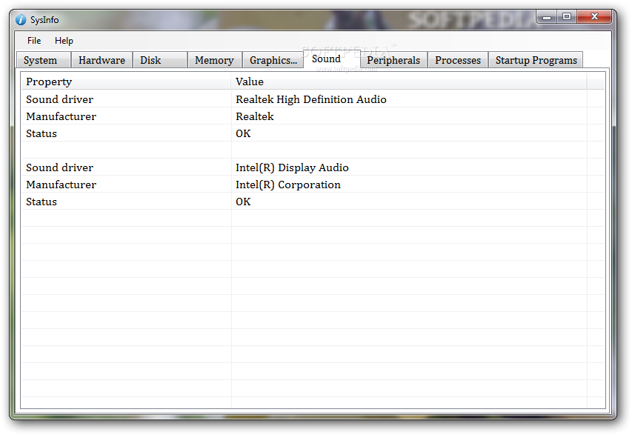Open the File menu

click(x=34, y=41)
